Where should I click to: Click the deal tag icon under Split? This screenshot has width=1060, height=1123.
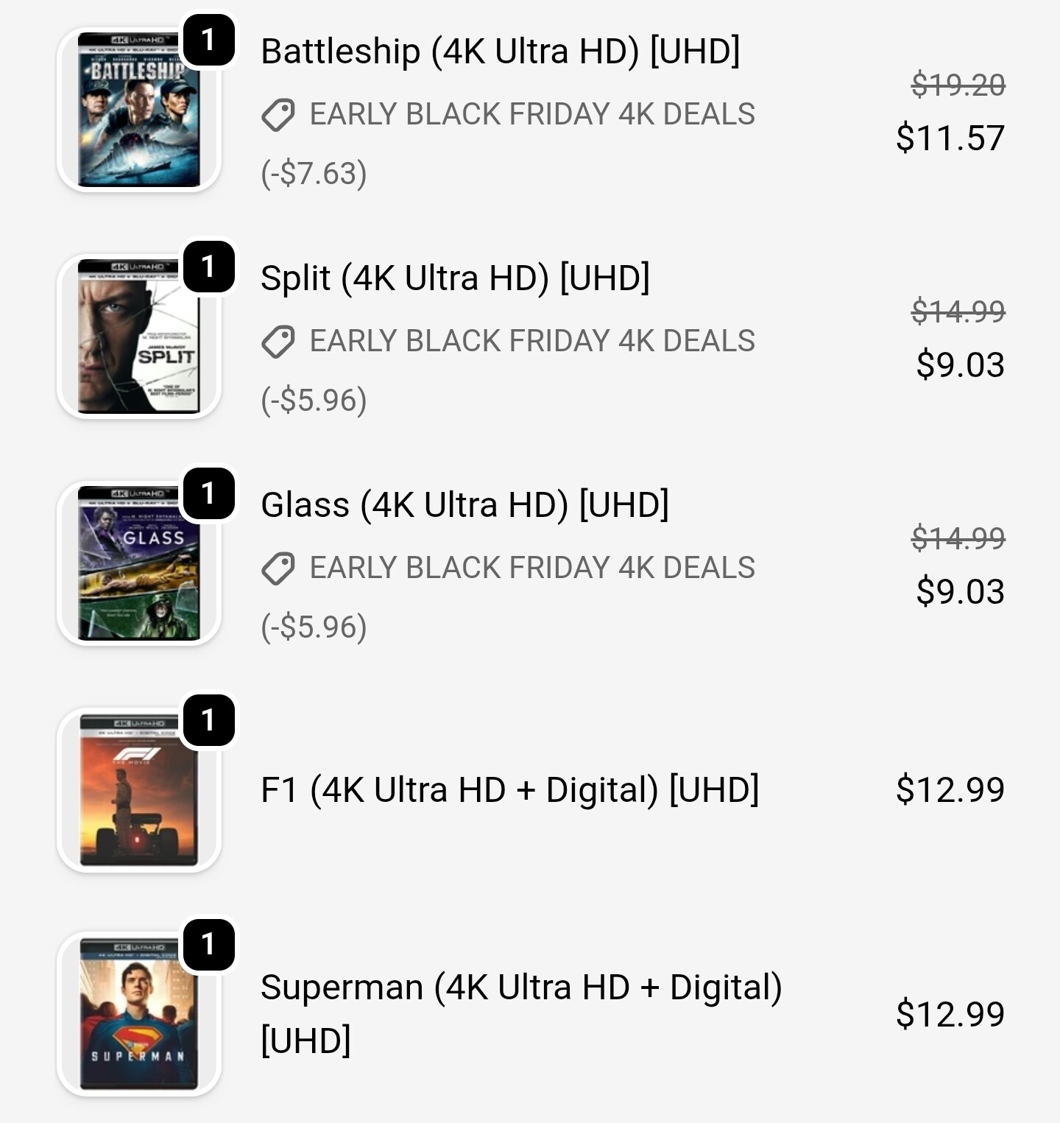click(278, 342)
